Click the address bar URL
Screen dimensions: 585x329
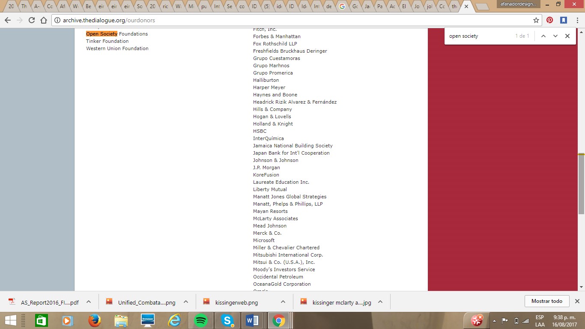(x=109, y=20)
